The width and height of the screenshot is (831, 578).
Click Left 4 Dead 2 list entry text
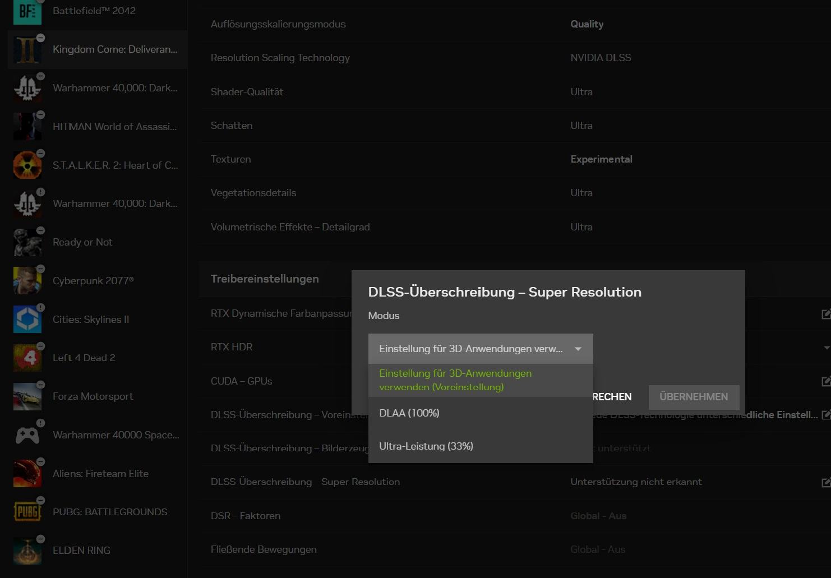click(x=84, y=358)
